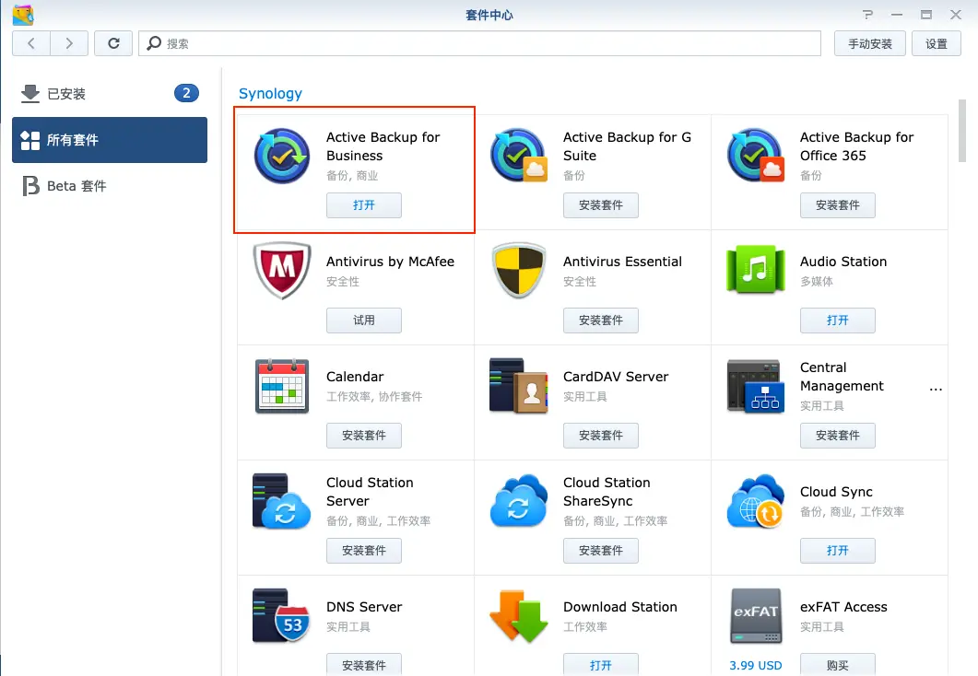Click the Beta B icon in sidebar
The width and height of the screenshot is (978, 676).
pyautogui.click(x=30, y=186)
